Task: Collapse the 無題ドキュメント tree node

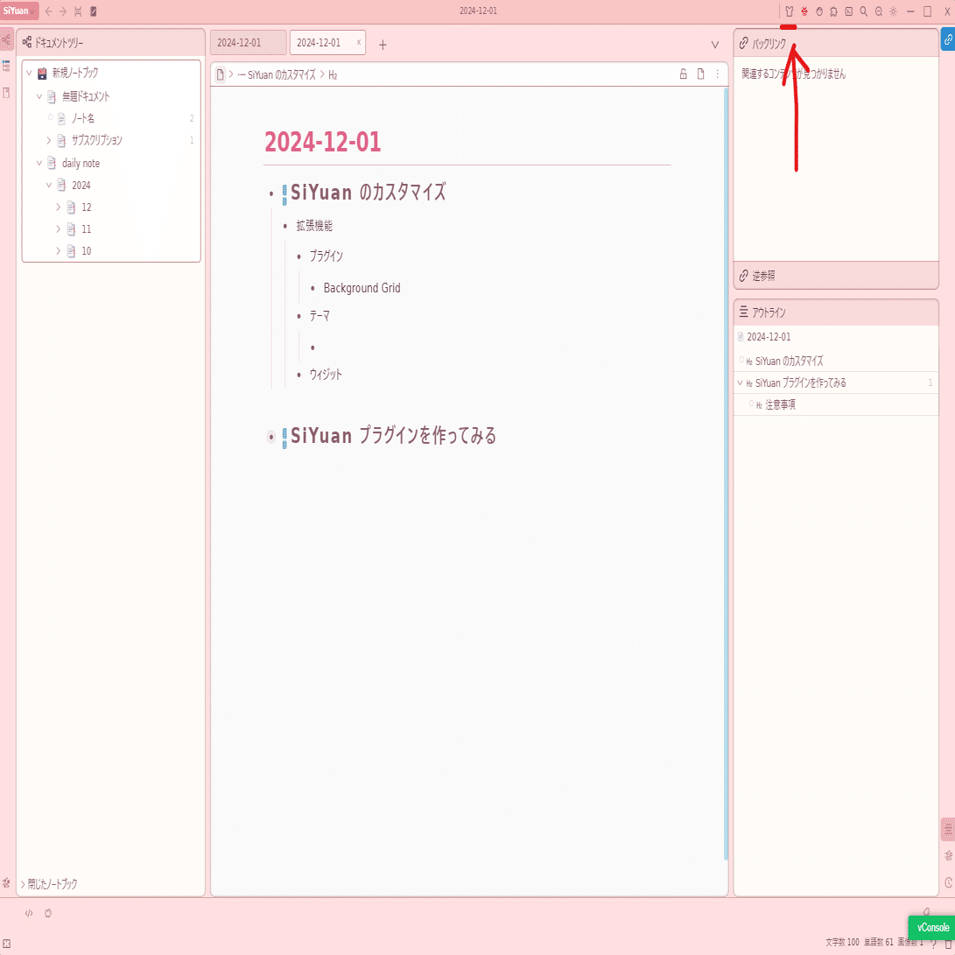Action: click(x=39, y=96)
